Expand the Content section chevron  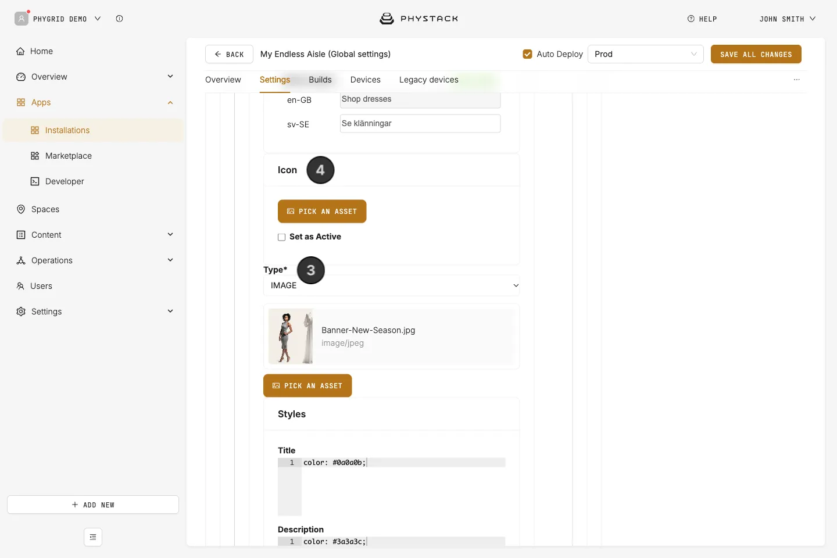tap(170, 234)
